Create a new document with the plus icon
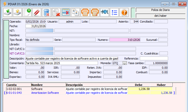188x112 pixels. [27, 12]
